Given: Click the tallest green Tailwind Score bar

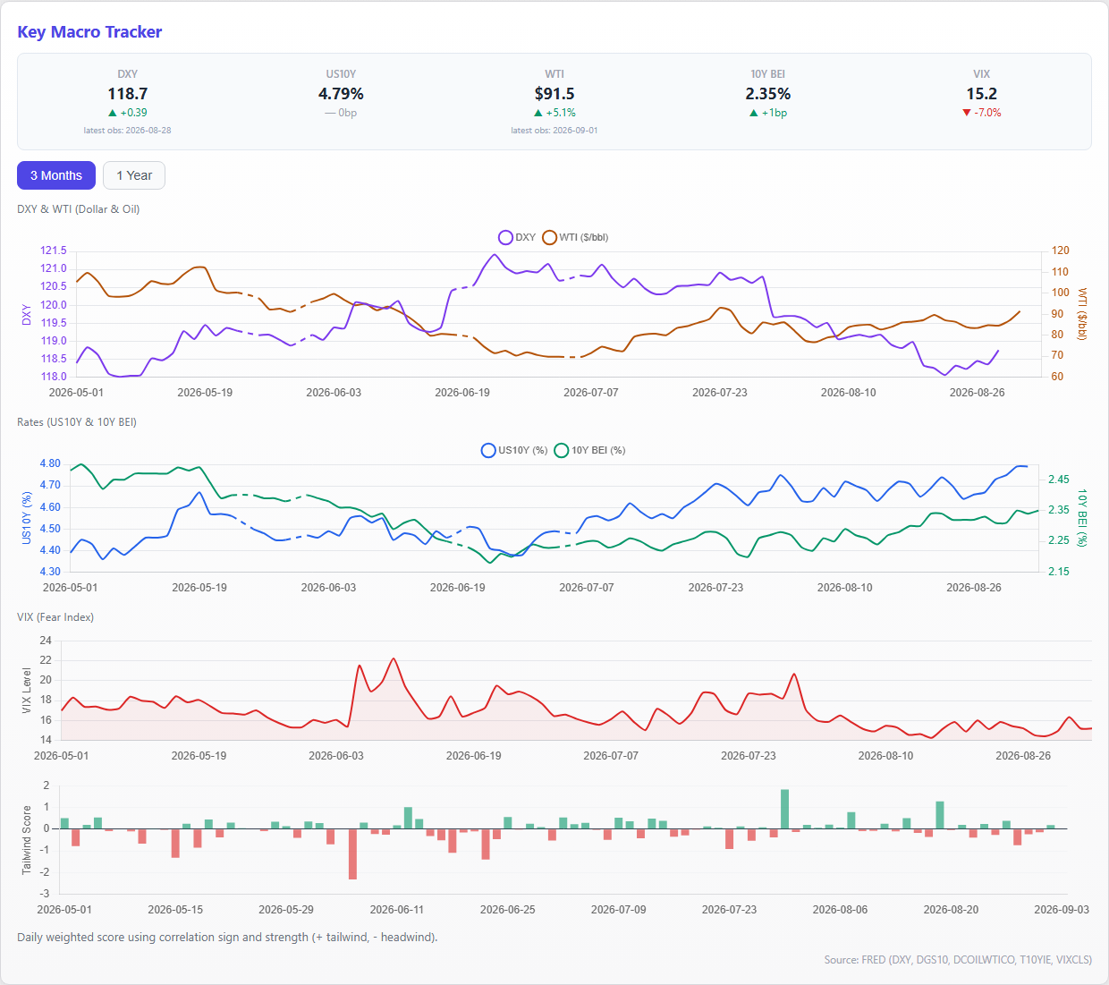Looking at the screenshot, I should 785,809.
